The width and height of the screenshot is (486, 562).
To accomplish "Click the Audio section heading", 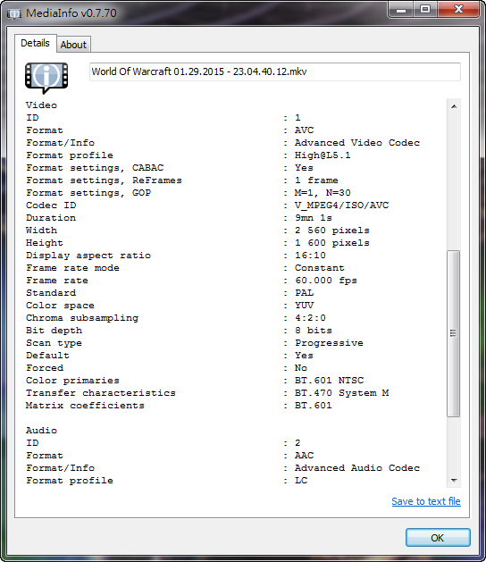I will 41,430.
